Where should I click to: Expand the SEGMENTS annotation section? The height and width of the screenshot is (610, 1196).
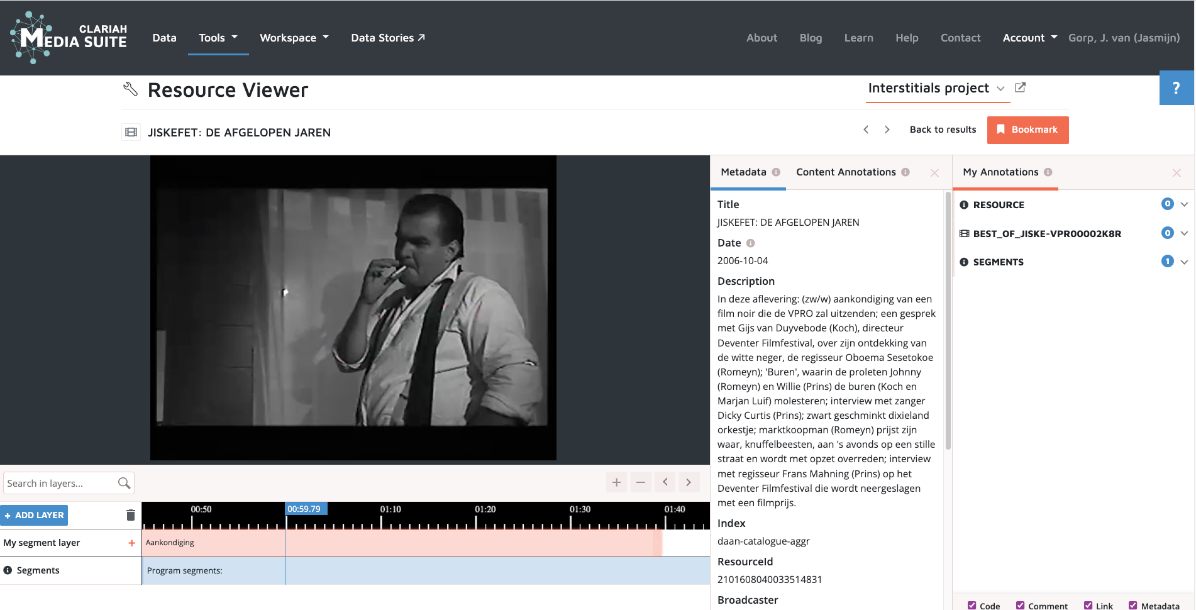point(1184,262)
